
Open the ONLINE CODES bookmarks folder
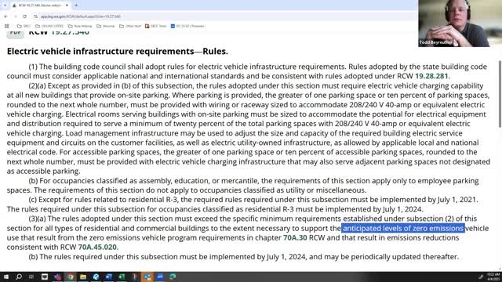pyautogui.click(x=49, y=26)
